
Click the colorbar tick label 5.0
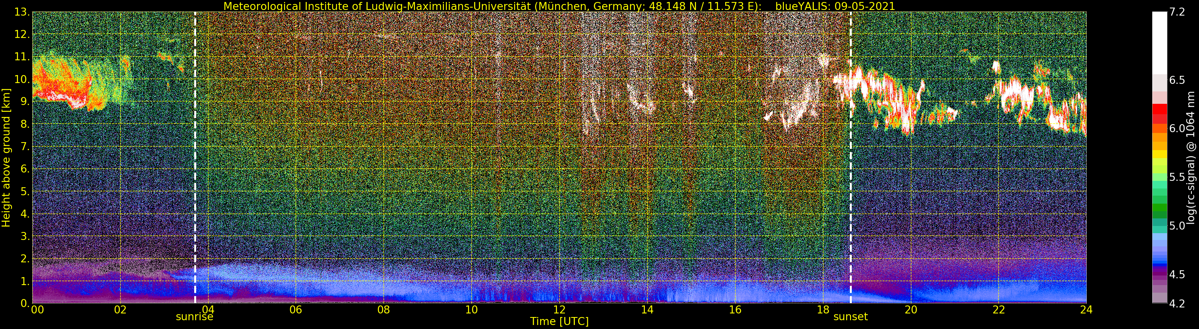pyautogui.click(x=1177, y=226)
